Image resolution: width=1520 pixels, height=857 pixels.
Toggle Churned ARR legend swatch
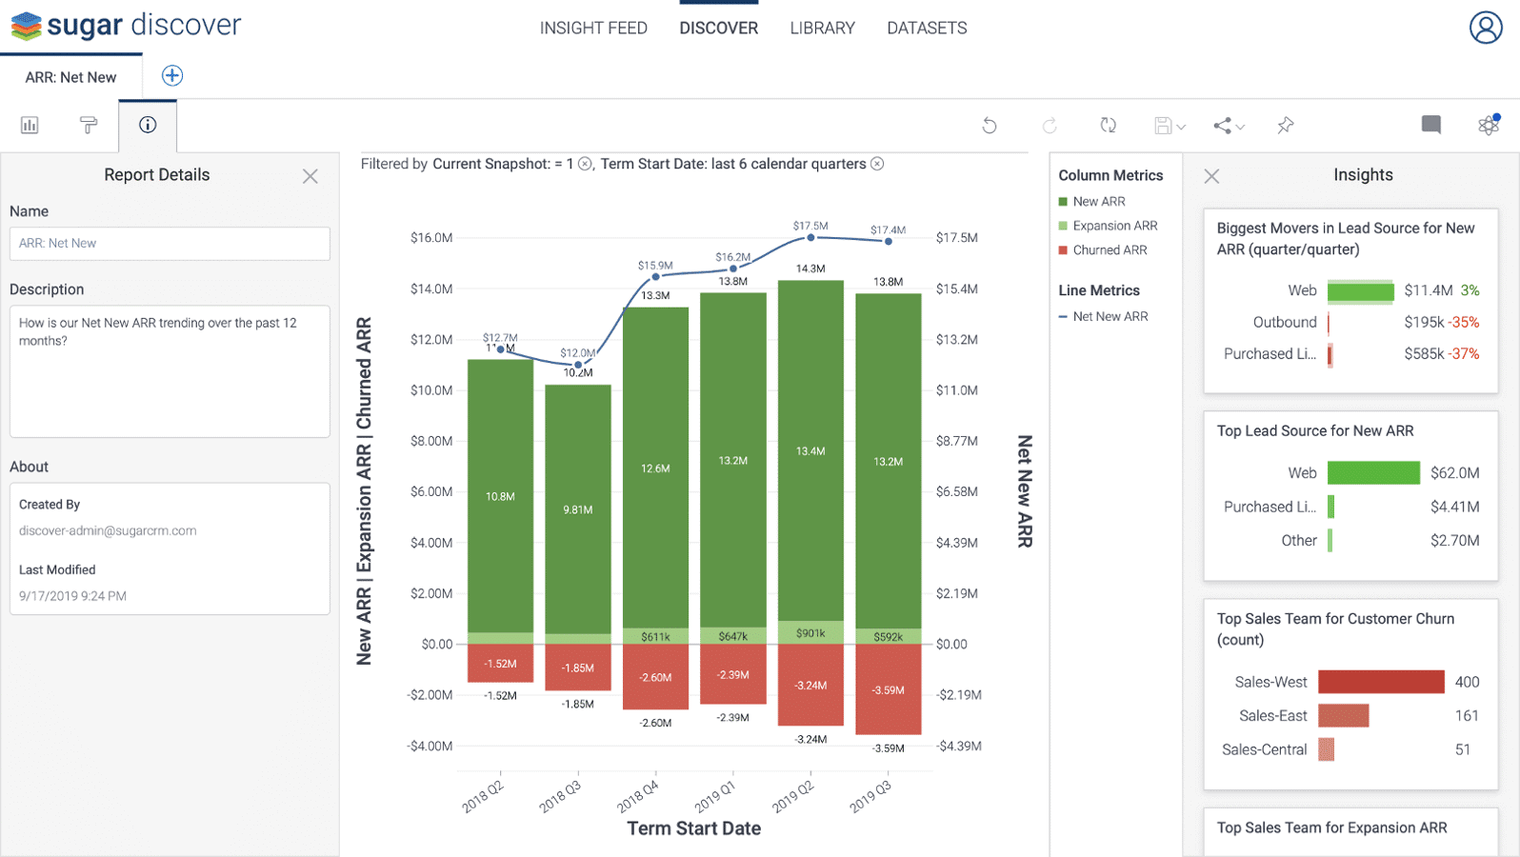(x=1063, y=250)
